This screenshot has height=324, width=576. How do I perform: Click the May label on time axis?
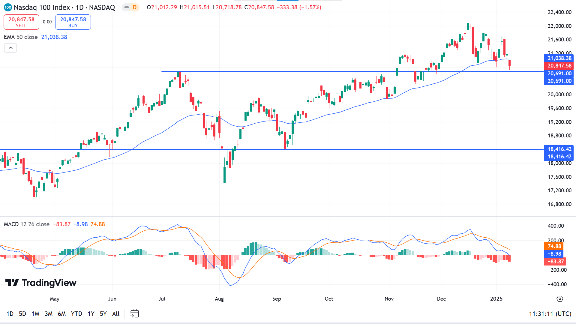pos(55,299)
